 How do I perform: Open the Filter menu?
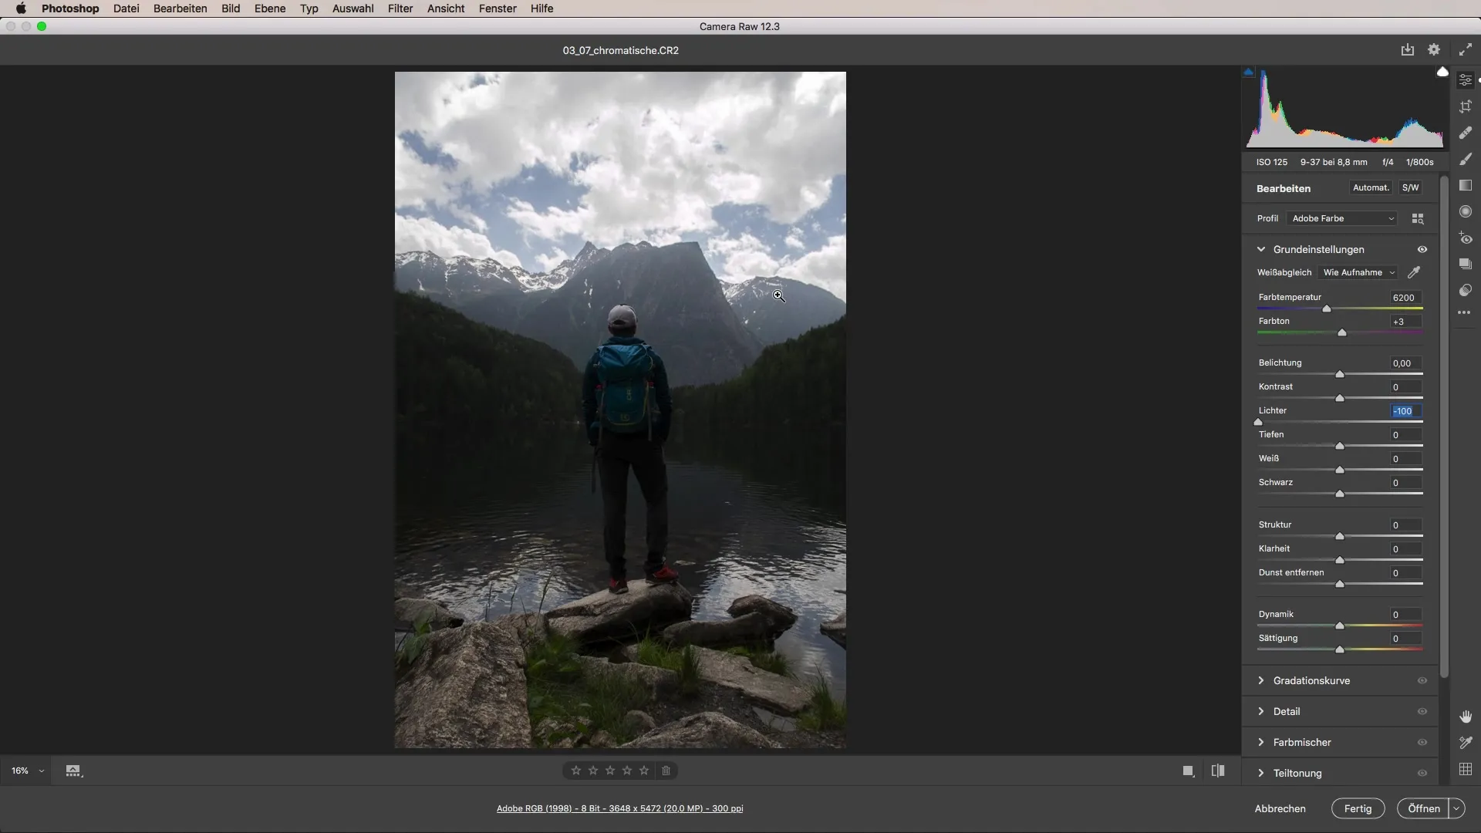400,8
